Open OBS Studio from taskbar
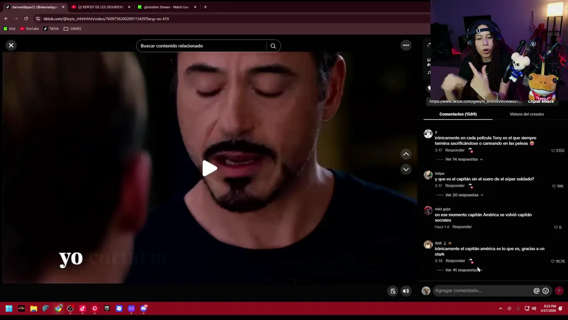568x320 pixels. point(70,308)
